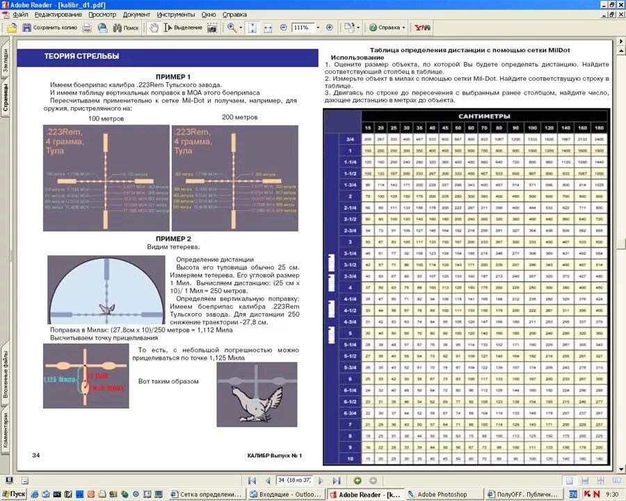
Task: Open the Инструменты menu
Action: click(176, 15)
